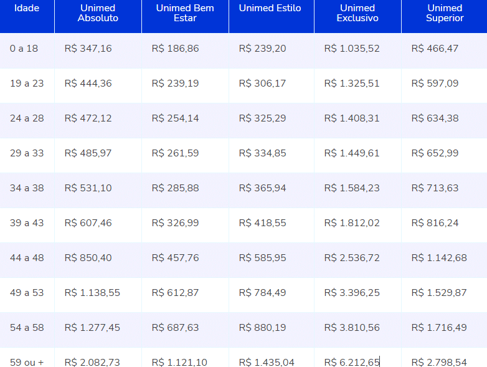Image resolution: width=487 pixels, height=367 pixels.
Task: Select the price R$ 326,99
Action: click(176, 223)
